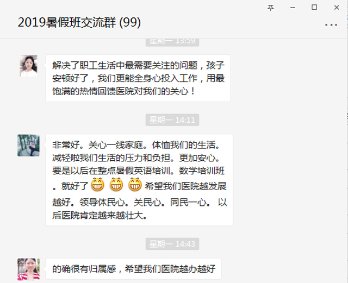Close the chat window
This screenshot has height=283, width=348.
(x=337, y=8)
